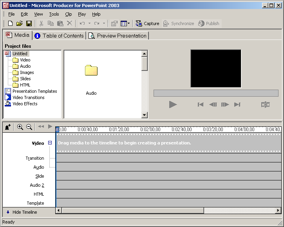Open the Views dropdown arrow
The width and height of the screenshot is (284, 227).
coord(128,23)
